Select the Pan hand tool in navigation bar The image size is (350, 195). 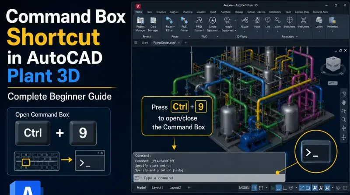tap(344, 103)
